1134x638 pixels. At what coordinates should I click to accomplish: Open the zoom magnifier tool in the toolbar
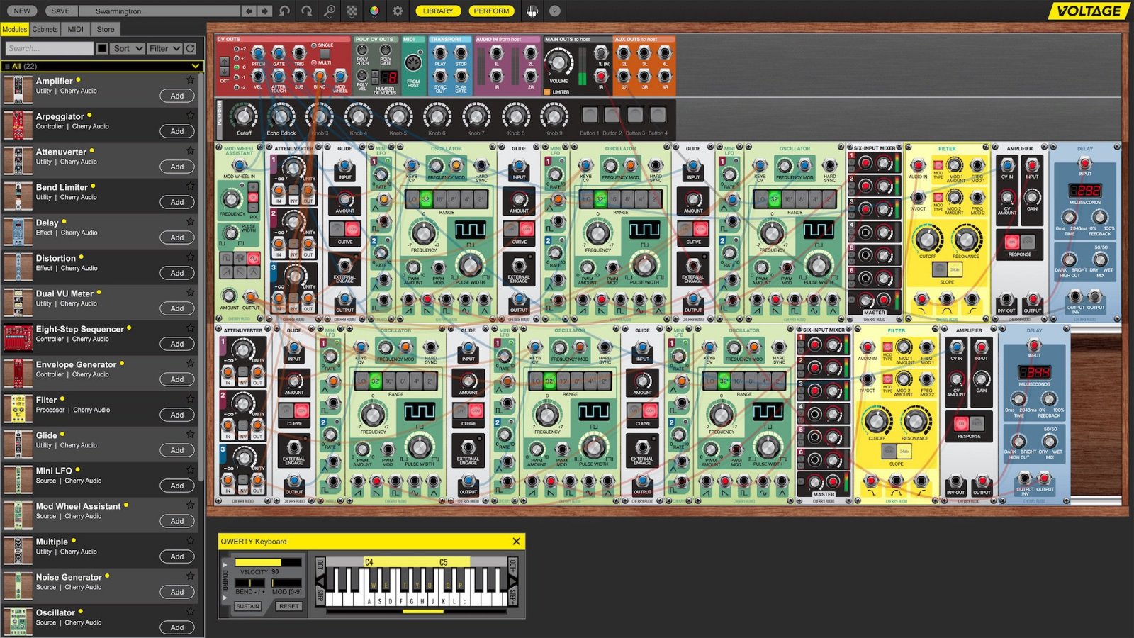pos(330,11)
